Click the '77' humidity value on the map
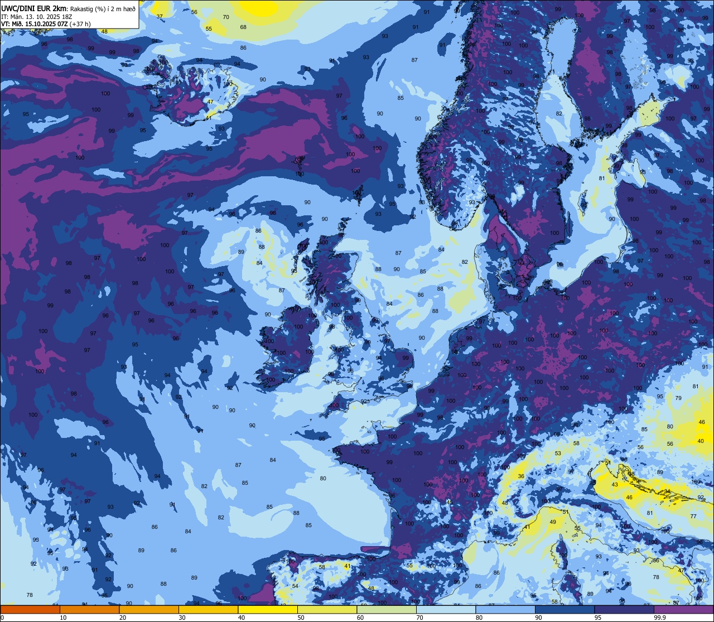Screen dimensions: 714x622 point(693,517)
